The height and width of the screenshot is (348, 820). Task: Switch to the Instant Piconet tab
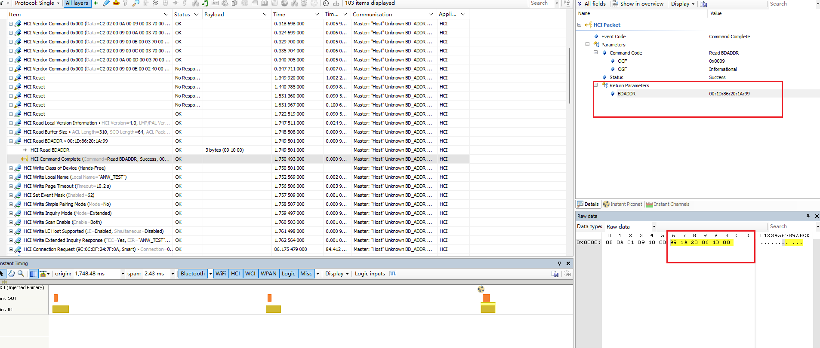623,204
